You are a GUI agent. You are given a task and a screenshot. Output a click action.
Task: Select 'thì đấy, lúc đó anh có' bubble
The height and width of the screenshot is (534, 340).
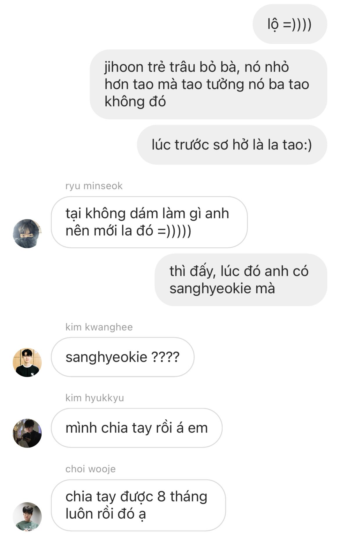241,280
